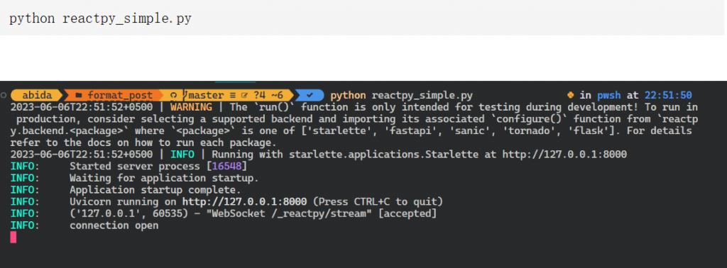727x268 pixels.
Task: Click the edit pencil icon after master
Action: click(x=245, y=96)
